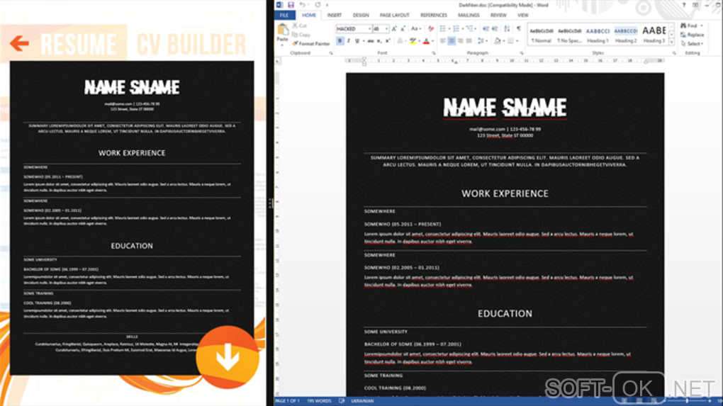Toggle Subscript formatting

pos(379,41)
